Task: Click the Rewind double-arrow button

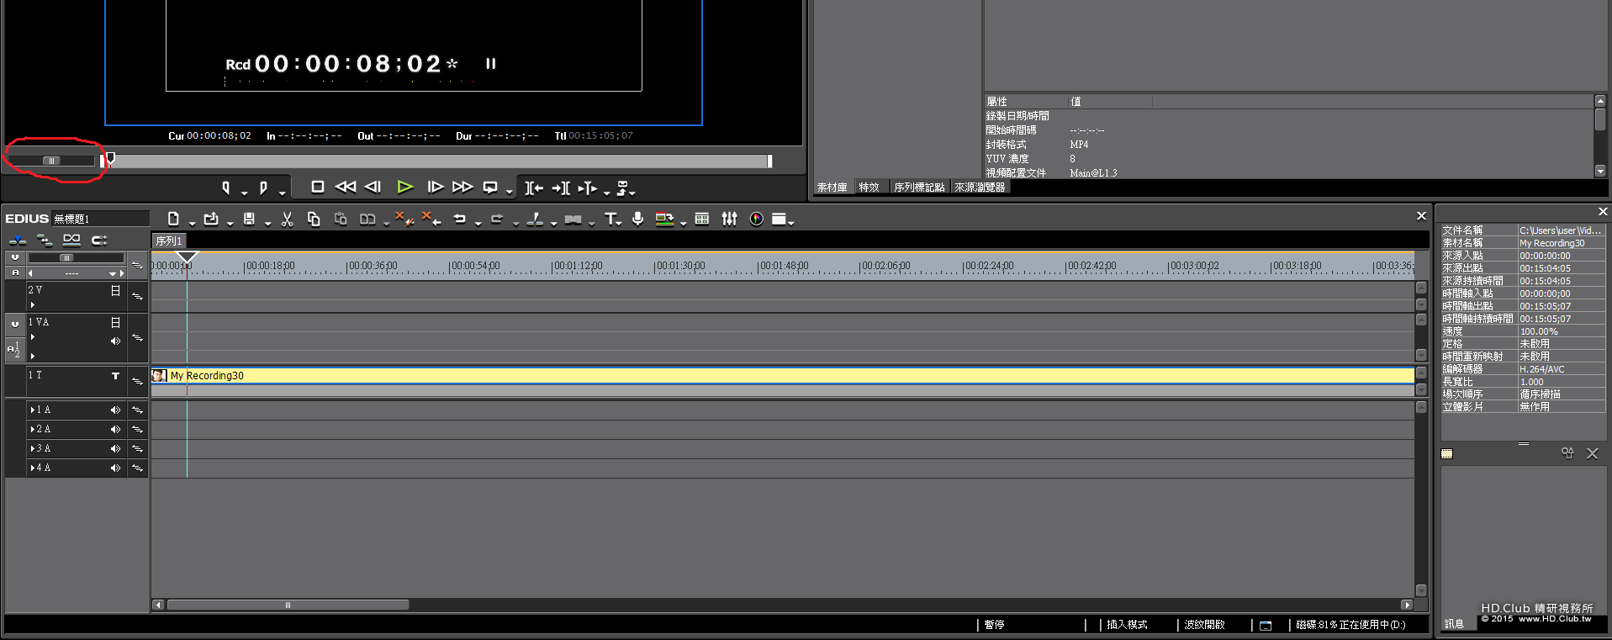Action: pyautogui.click(x=345, y=187)
